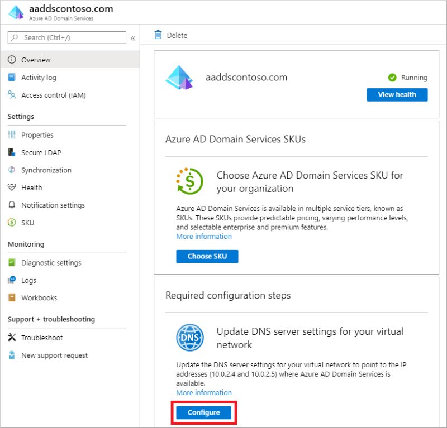This screenshot has height=428, width=447.
Task: Click the Workbooks icon in sidebar
Action: (x=11, y=297)
